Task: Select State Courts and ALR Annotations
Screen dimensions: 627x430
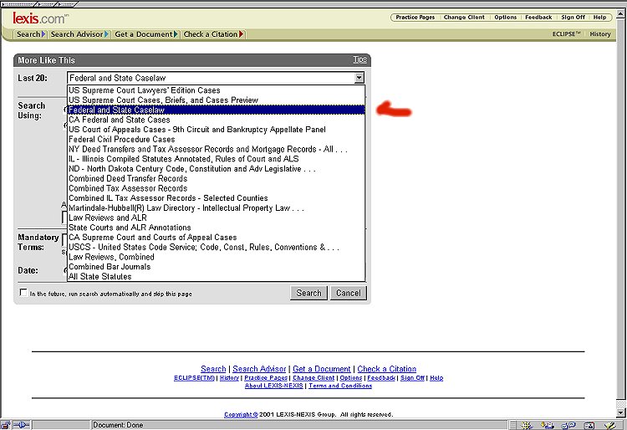Action: pos(216,228)
